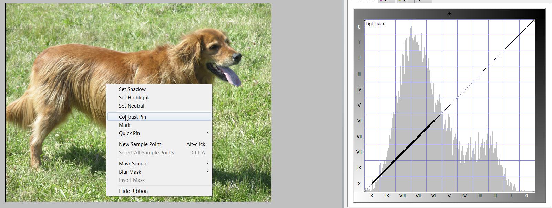Click zone IV label on the bottom axis
Image resolution: width=552 pixels, height=208 pixels.
[464, 196]
